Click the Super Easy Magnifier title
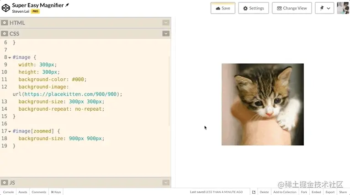This screenshot has height=195, width=350. pyautogui.click(x=38, y=5)
